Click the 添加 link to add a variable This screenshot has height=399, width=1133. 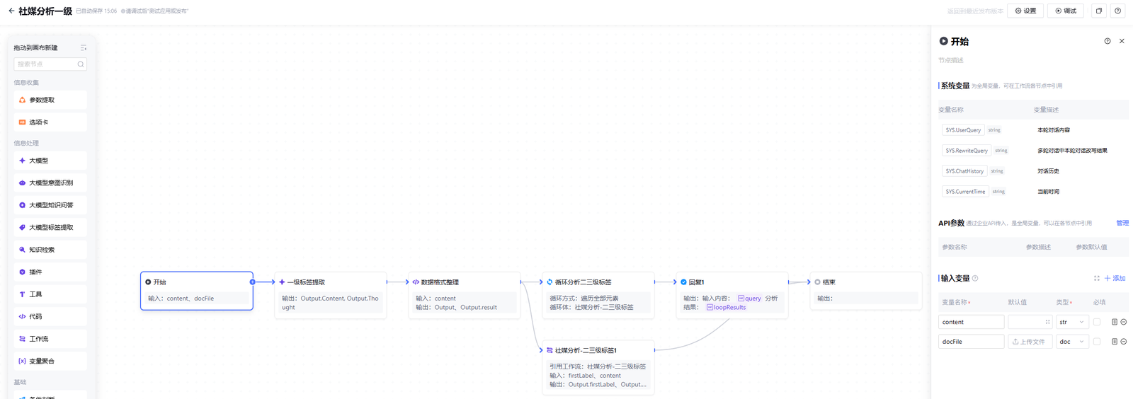point(1115,279)
